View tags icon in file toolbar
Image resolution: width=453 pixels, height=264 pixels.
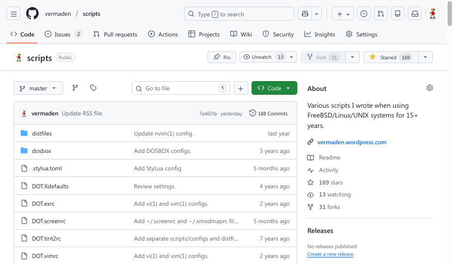point(93,88)
